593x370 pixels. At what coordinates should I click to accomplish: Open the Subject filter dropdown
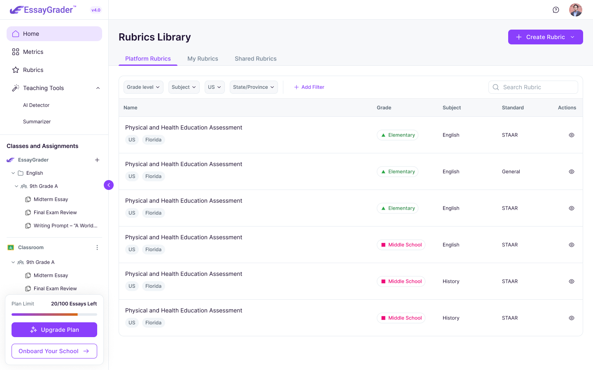coord(184,87)
